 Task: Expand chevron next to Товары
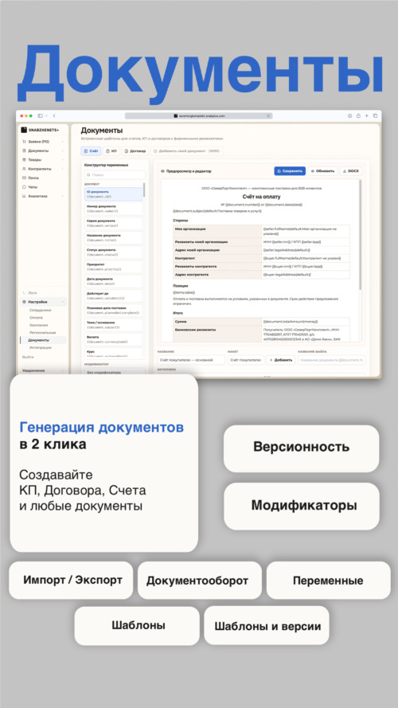pyautogui.click(x=63, y=160)
